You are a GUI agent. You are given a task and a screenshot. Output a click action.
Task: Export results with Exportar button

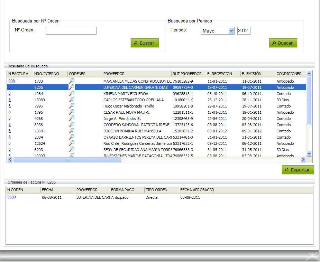[x=298, y=170]
